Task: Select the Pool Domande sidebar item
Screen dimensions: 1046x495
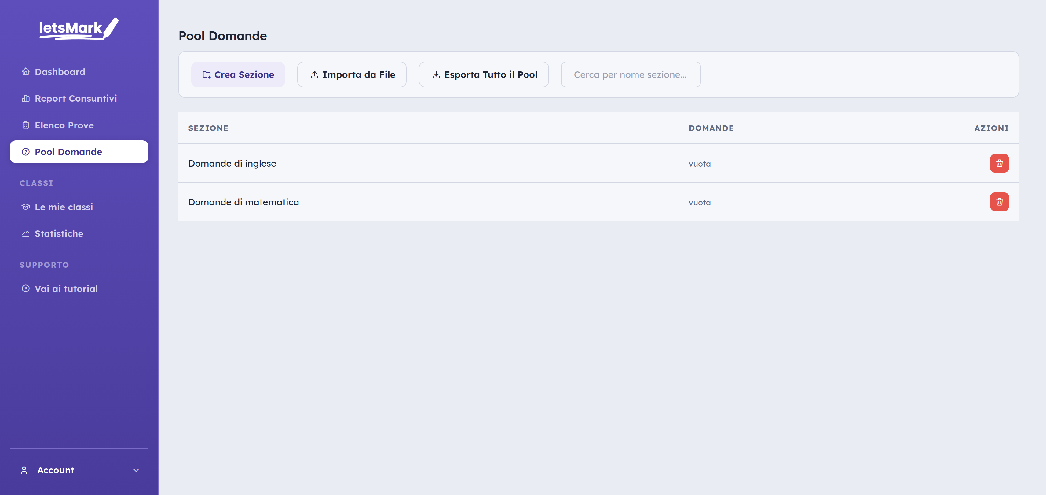Action: pyautogui.click(x=79, y=152)
